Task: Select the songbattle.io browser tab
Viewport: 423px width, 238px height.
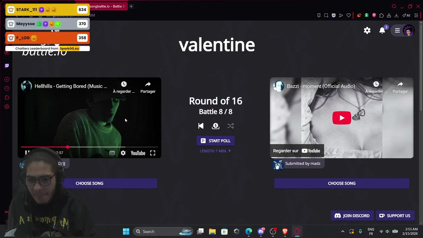Action: click(x=108, y=6)
